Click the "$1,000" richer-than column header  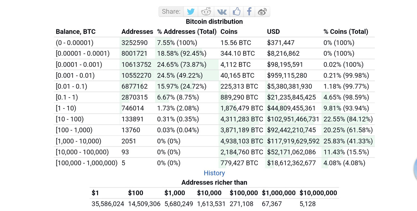click(175, 193)
